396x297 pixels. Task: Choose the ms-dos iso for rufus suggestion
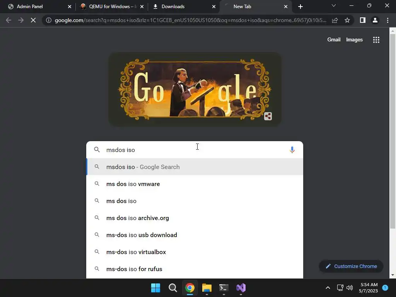click(x=195, y=269)
